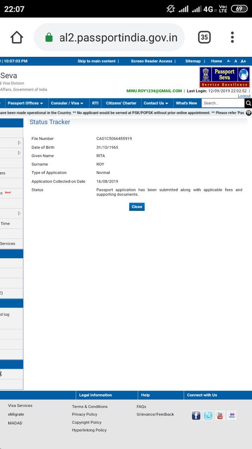Tap the muted notification bell icon
Image resolution: width=252 pixels, height=449 pixels.
(x=171, y=9)
